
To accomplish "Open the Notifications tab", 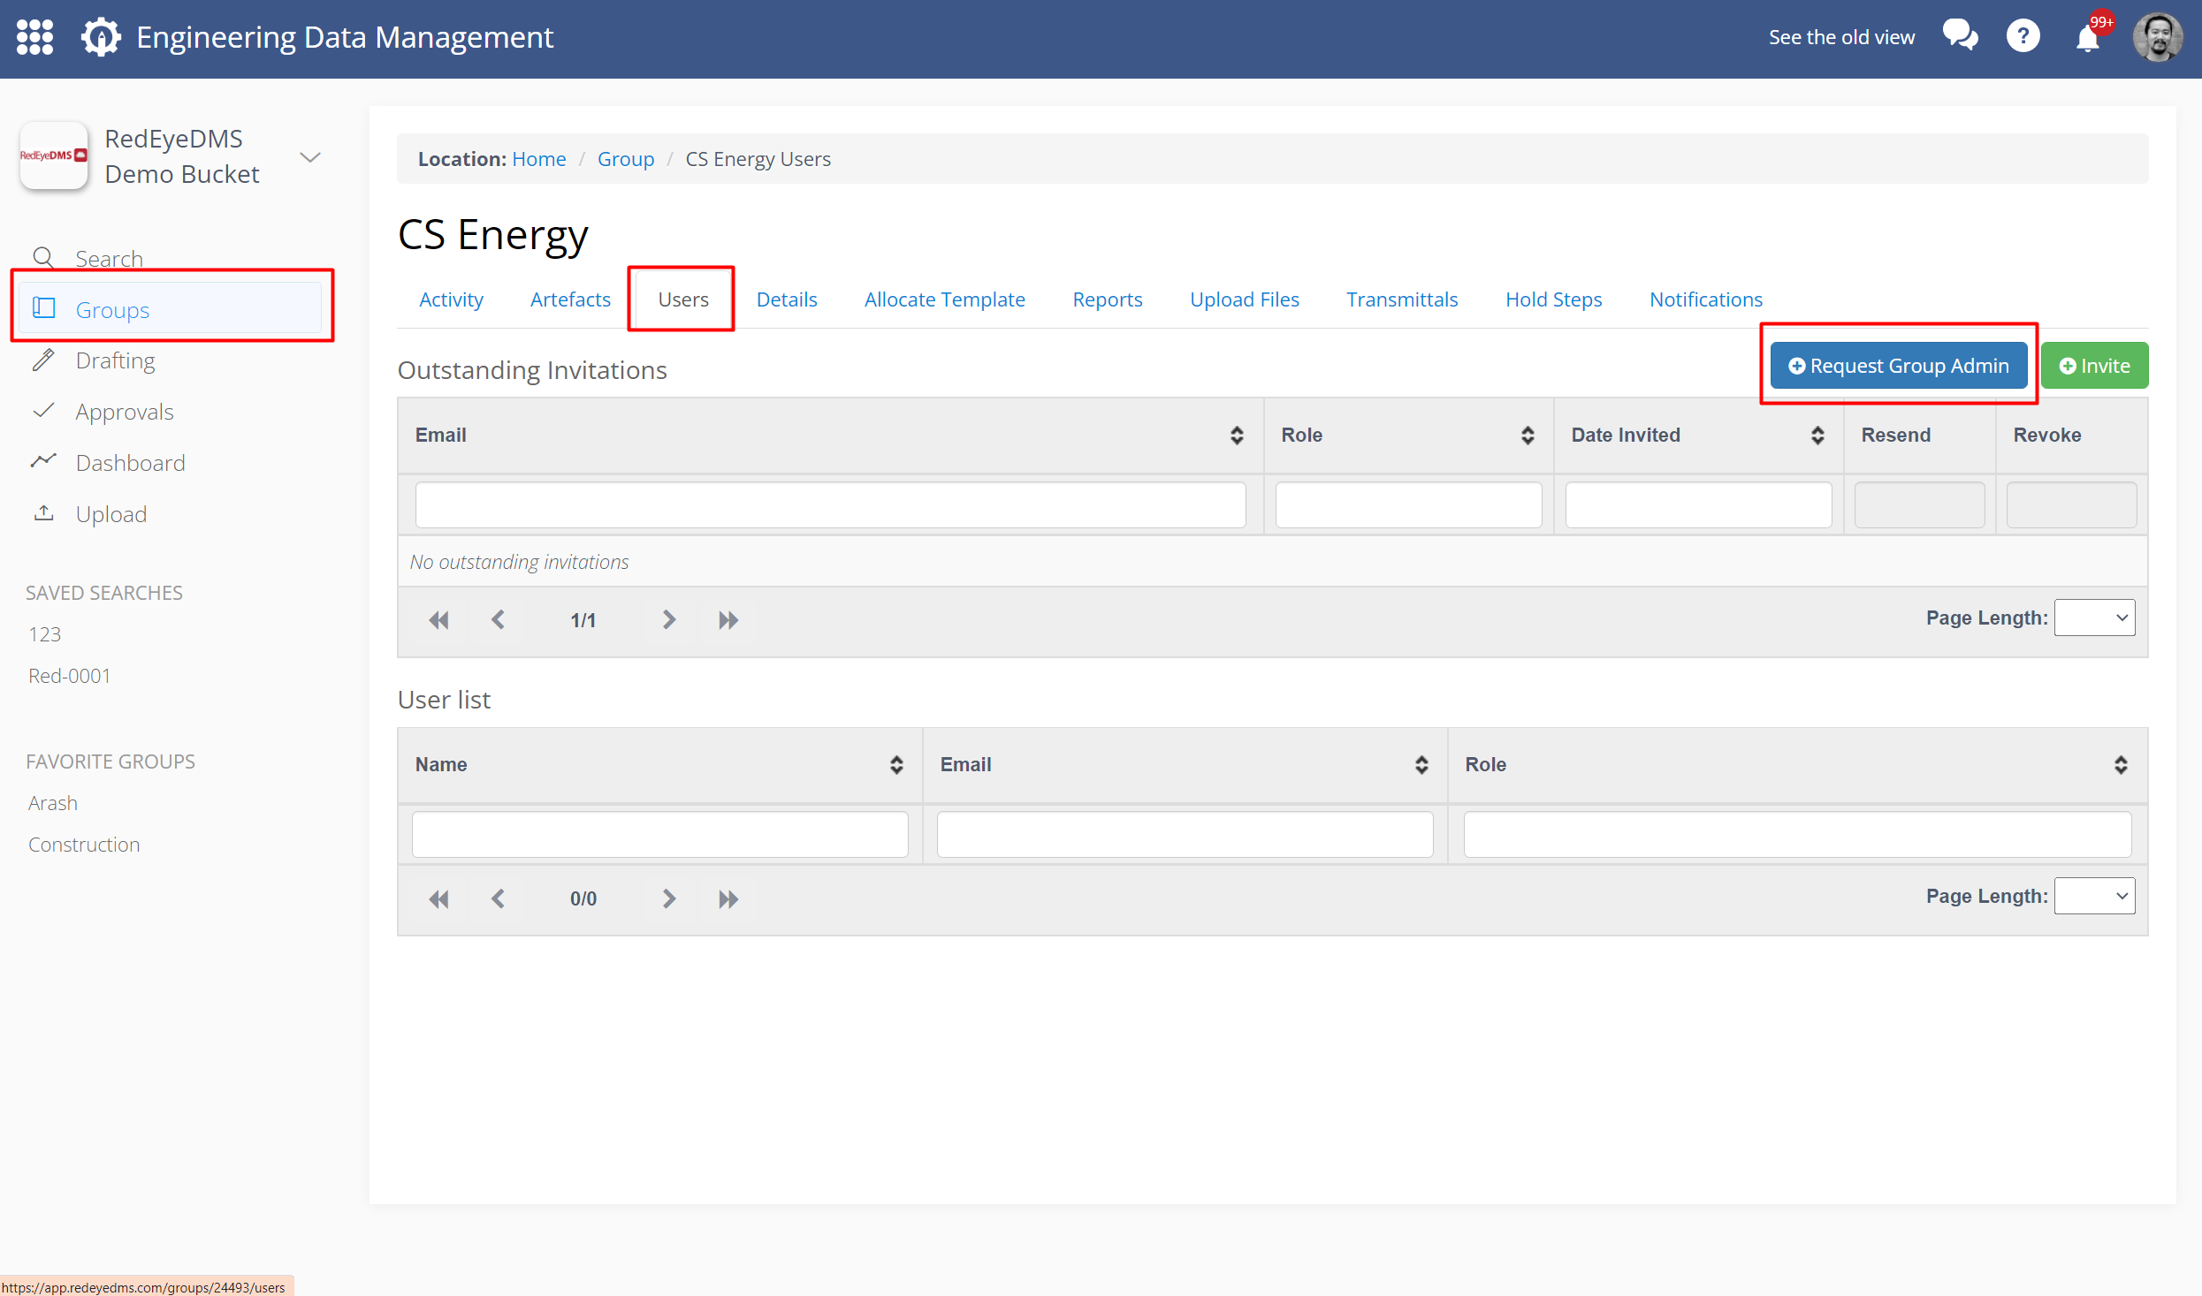I will 1705,299.
